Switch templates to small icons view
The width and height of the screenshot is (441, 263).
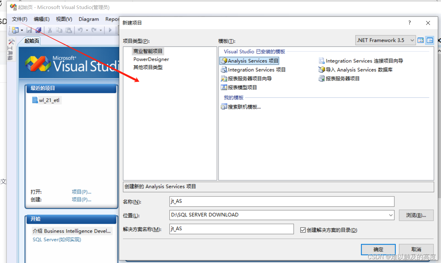coord(430,40)
